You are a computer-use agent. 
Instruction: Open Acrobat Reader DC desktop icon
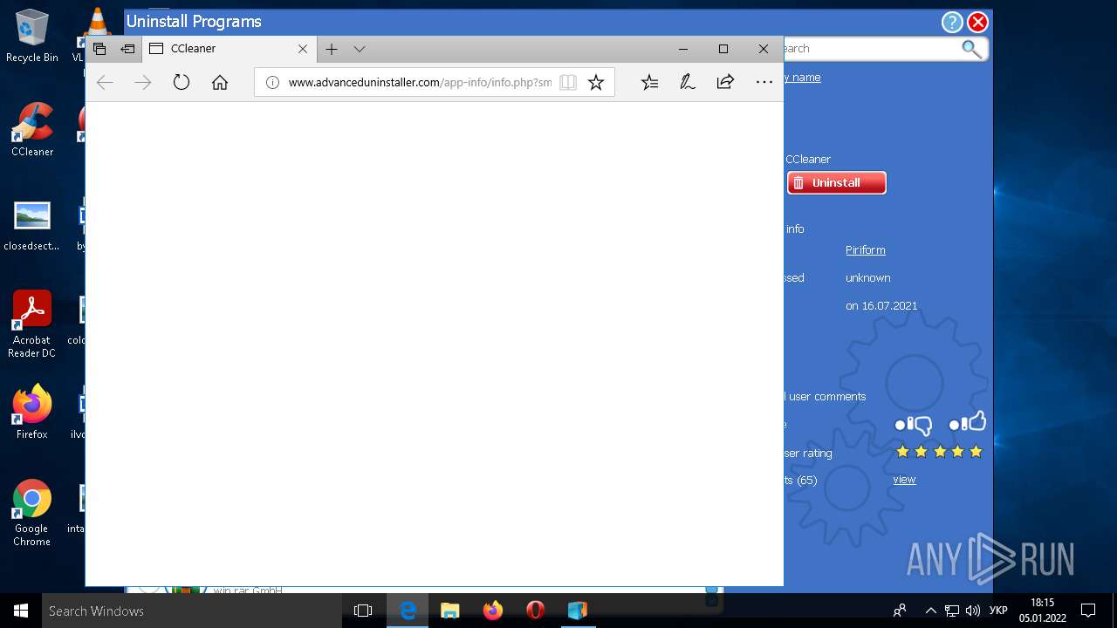point(32,324)
